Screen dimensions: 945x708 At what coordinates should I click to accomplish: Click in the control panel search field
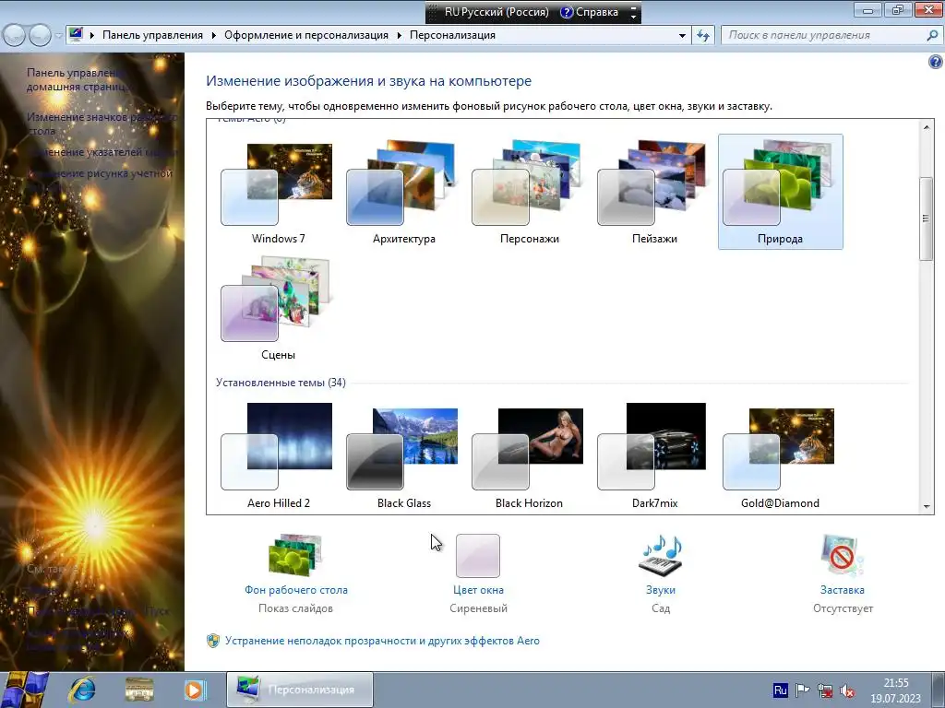pos(822,35)
